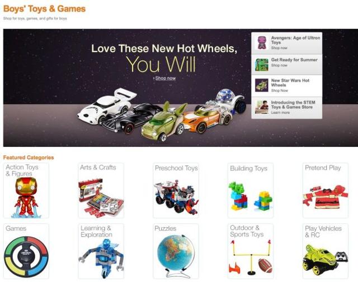Open Introducing the STEM Toys & Games Store
The width and height of the screenshot is (358, 282).
coord(287,108)
